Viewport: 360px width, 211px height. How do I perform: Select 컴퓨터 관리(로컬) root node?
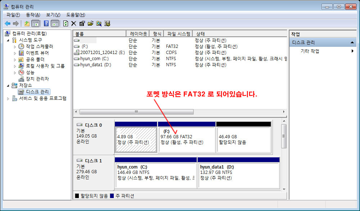point(30,33)
